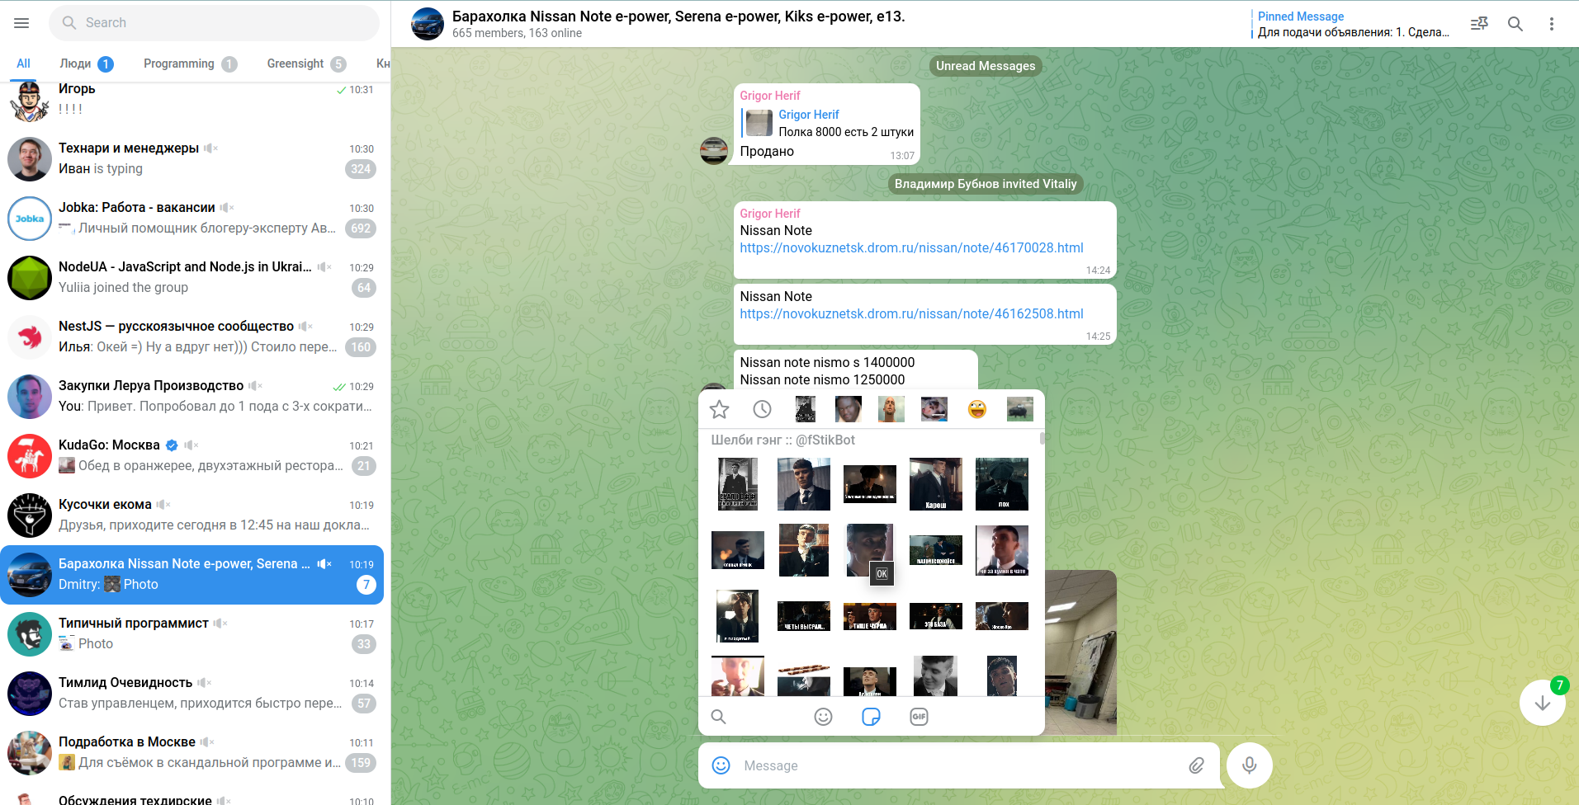Open the NodeUA JavaScript group chat

pos(192,278)
